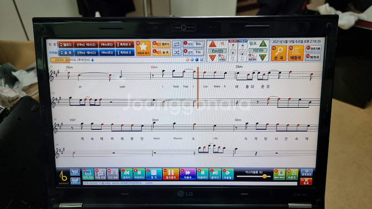Open the 예약곡 reserved songs list
Screen dimensions: 372x209
pyautogui.click(x=313, y=57)
